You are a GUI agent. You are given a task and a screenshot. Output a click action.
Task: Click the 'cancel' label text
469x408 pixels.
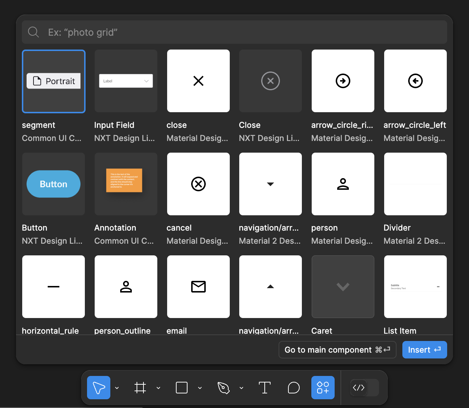click(179, 228)
